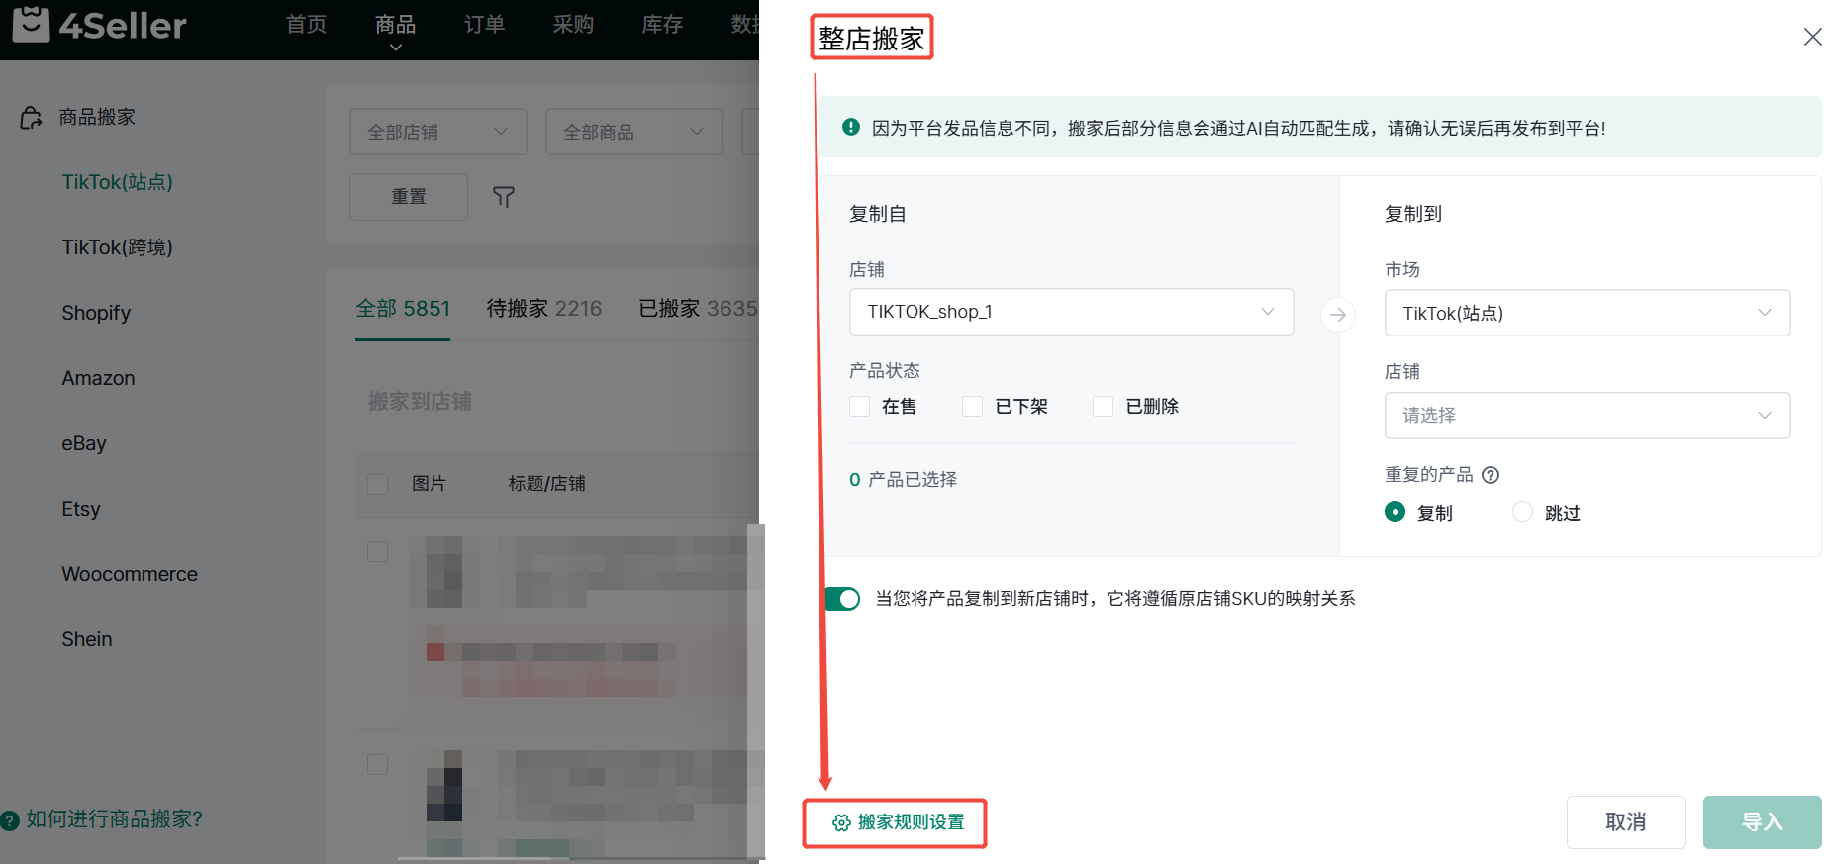Click the first product thumbnail image
The image size is (1830, 864).
(x=444, y=572)
